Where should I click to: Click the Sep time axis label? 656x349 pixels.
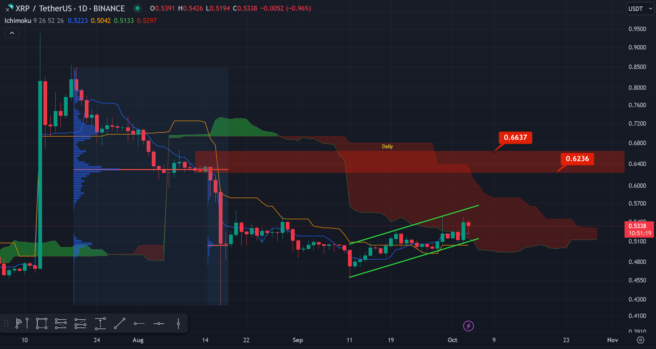(298, 340)
